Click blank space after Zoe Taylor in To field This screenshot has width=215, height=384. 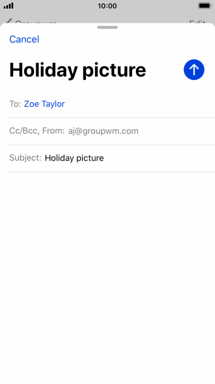139,104
